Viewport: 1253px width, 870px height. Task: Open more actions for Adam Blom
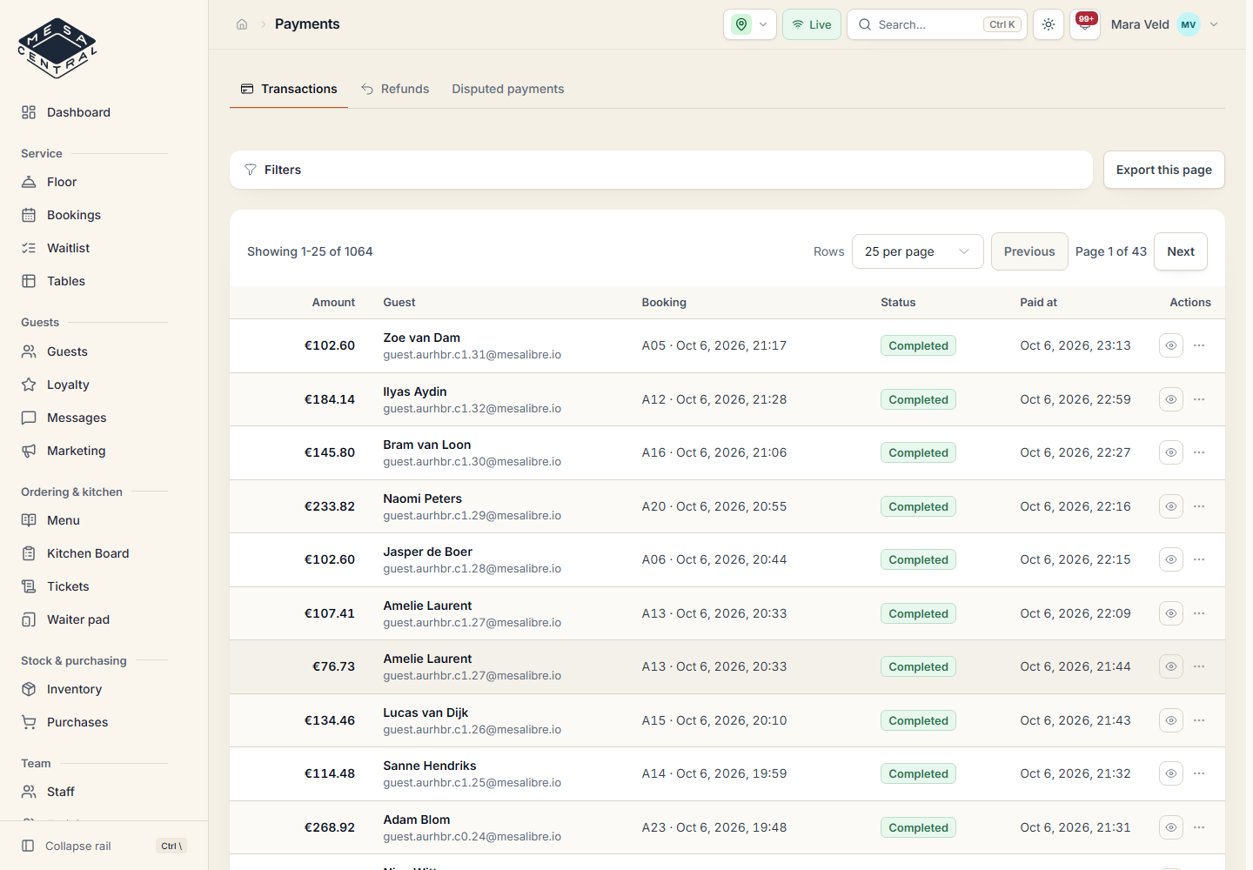1199,827
